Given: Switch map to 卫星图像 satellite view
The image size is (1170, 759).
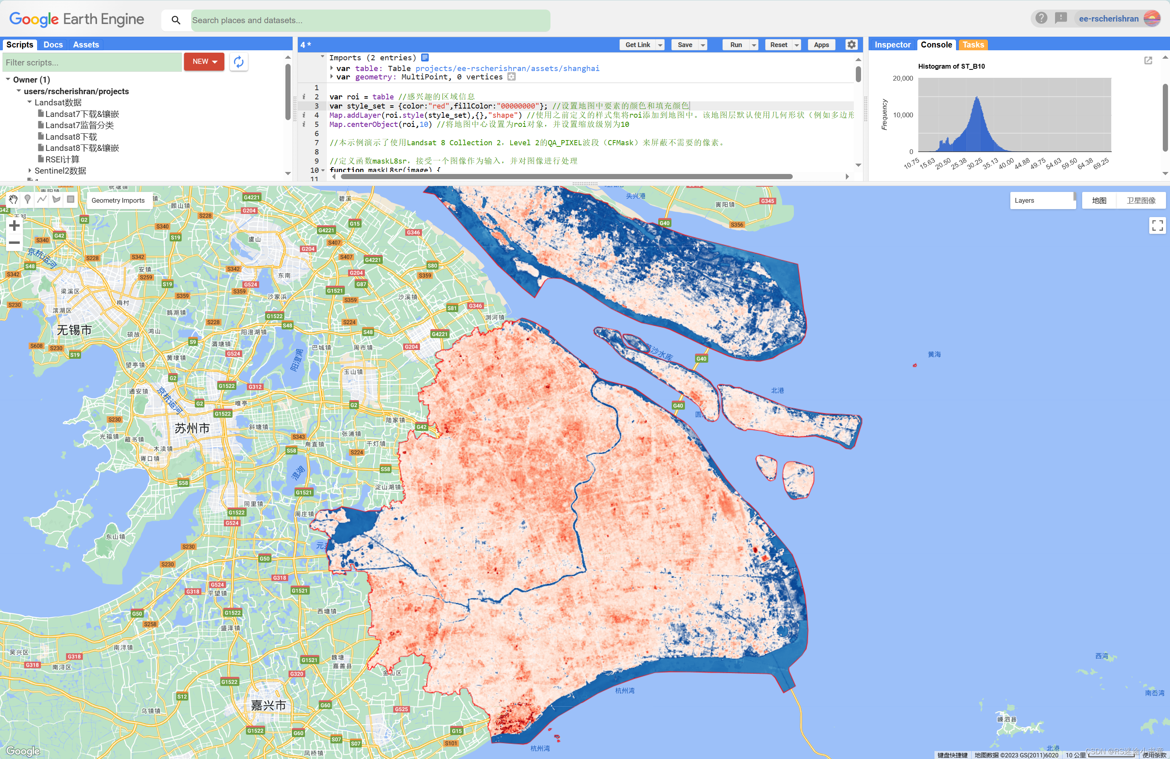Looking at the screenshot, I should [1140, 201].
